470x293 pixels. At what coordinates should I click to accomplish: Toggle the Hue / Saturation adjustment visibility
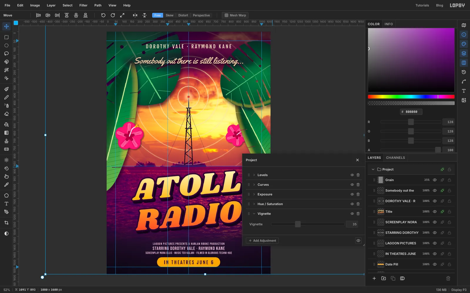point(352,204)
